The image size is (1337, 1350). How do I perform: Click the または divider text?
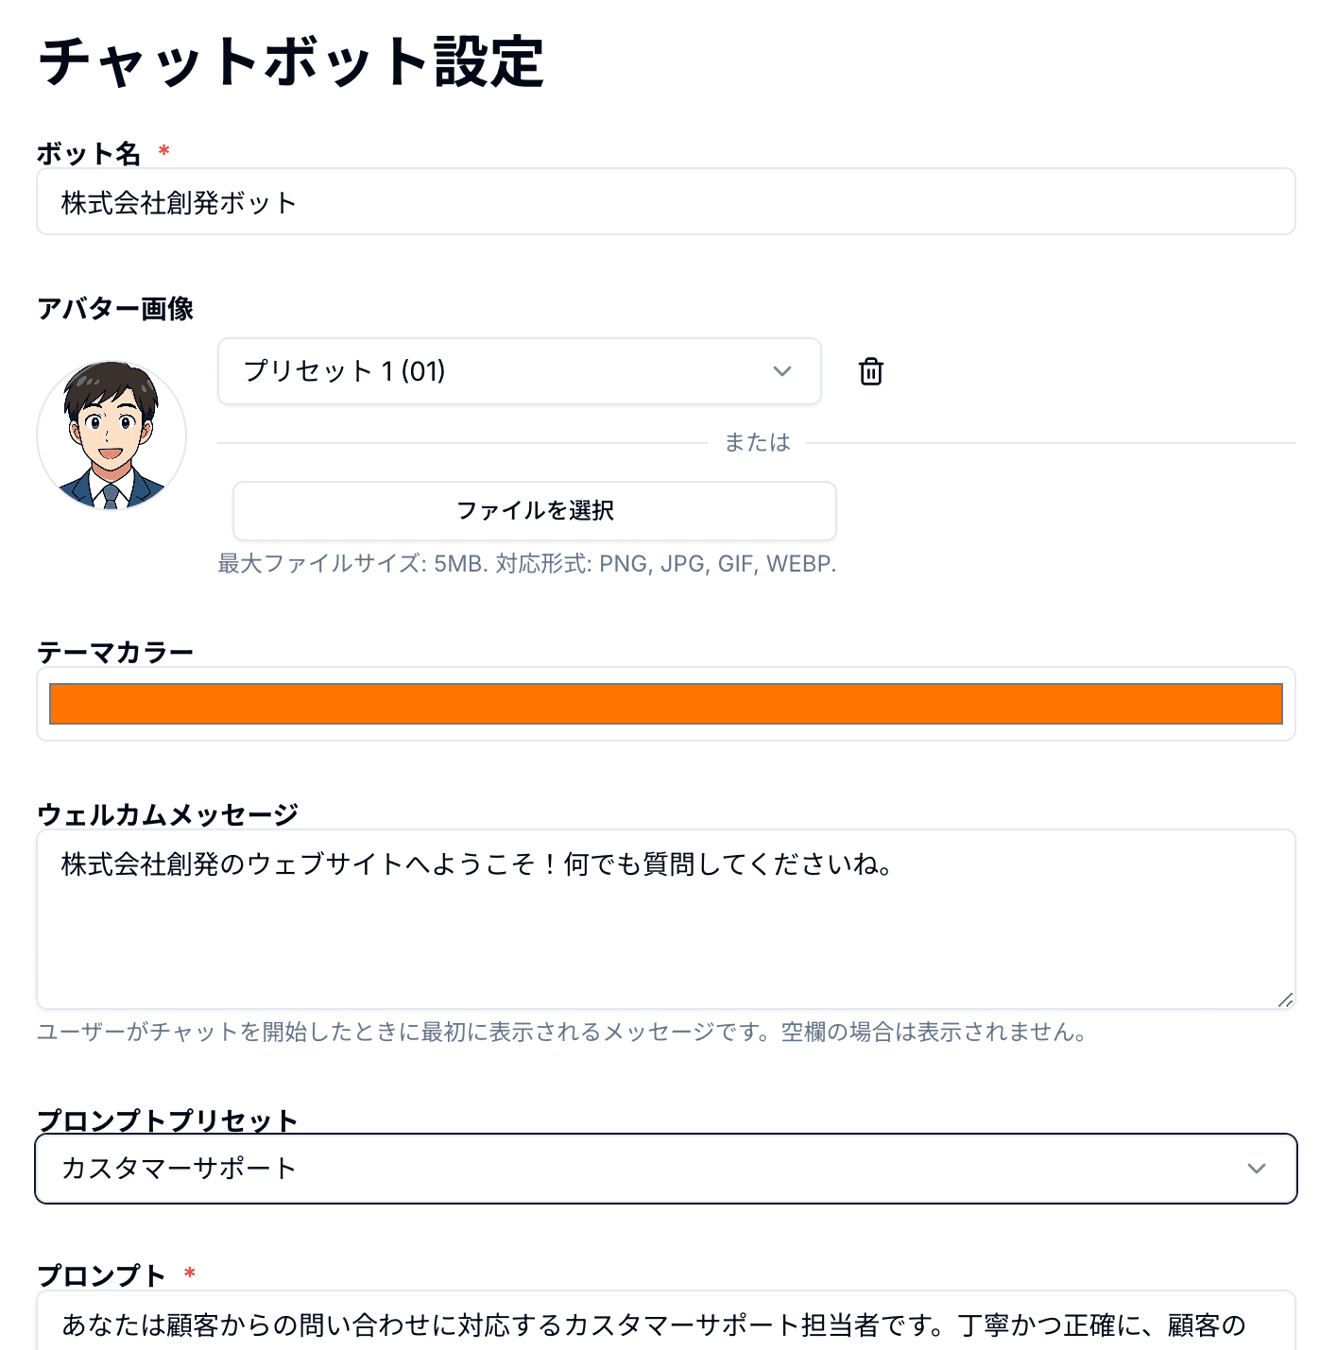click(757, 442)
